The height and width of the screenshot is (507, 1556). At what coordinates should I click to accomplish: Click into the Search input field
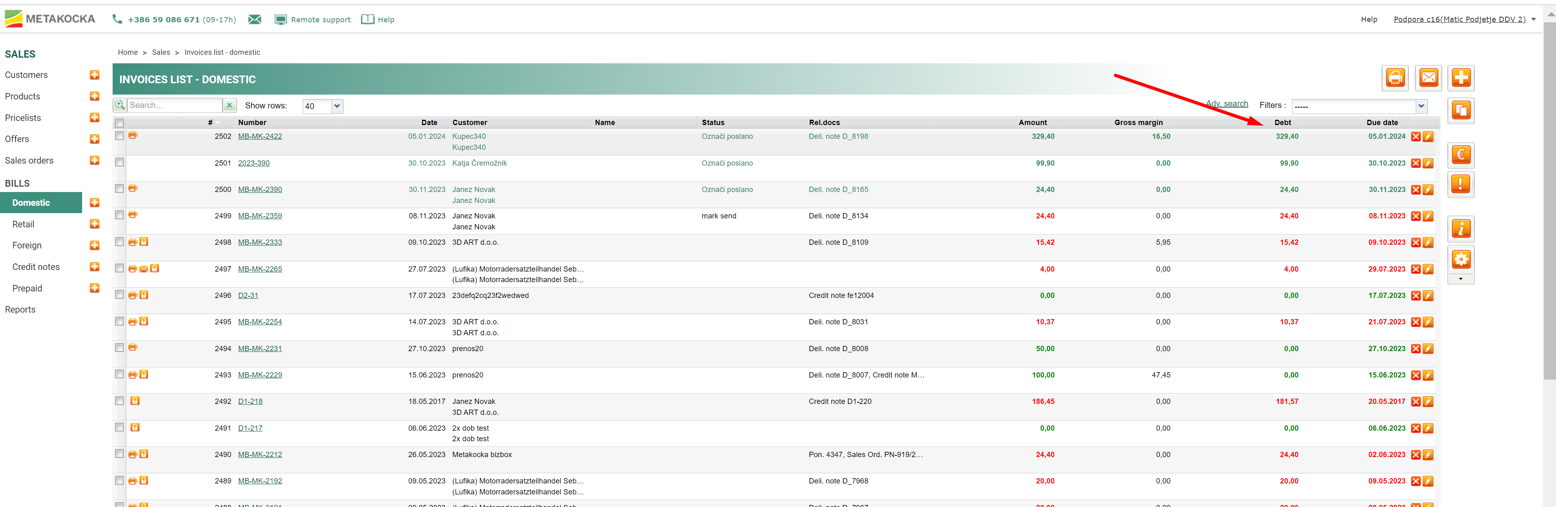click(174, 105)
